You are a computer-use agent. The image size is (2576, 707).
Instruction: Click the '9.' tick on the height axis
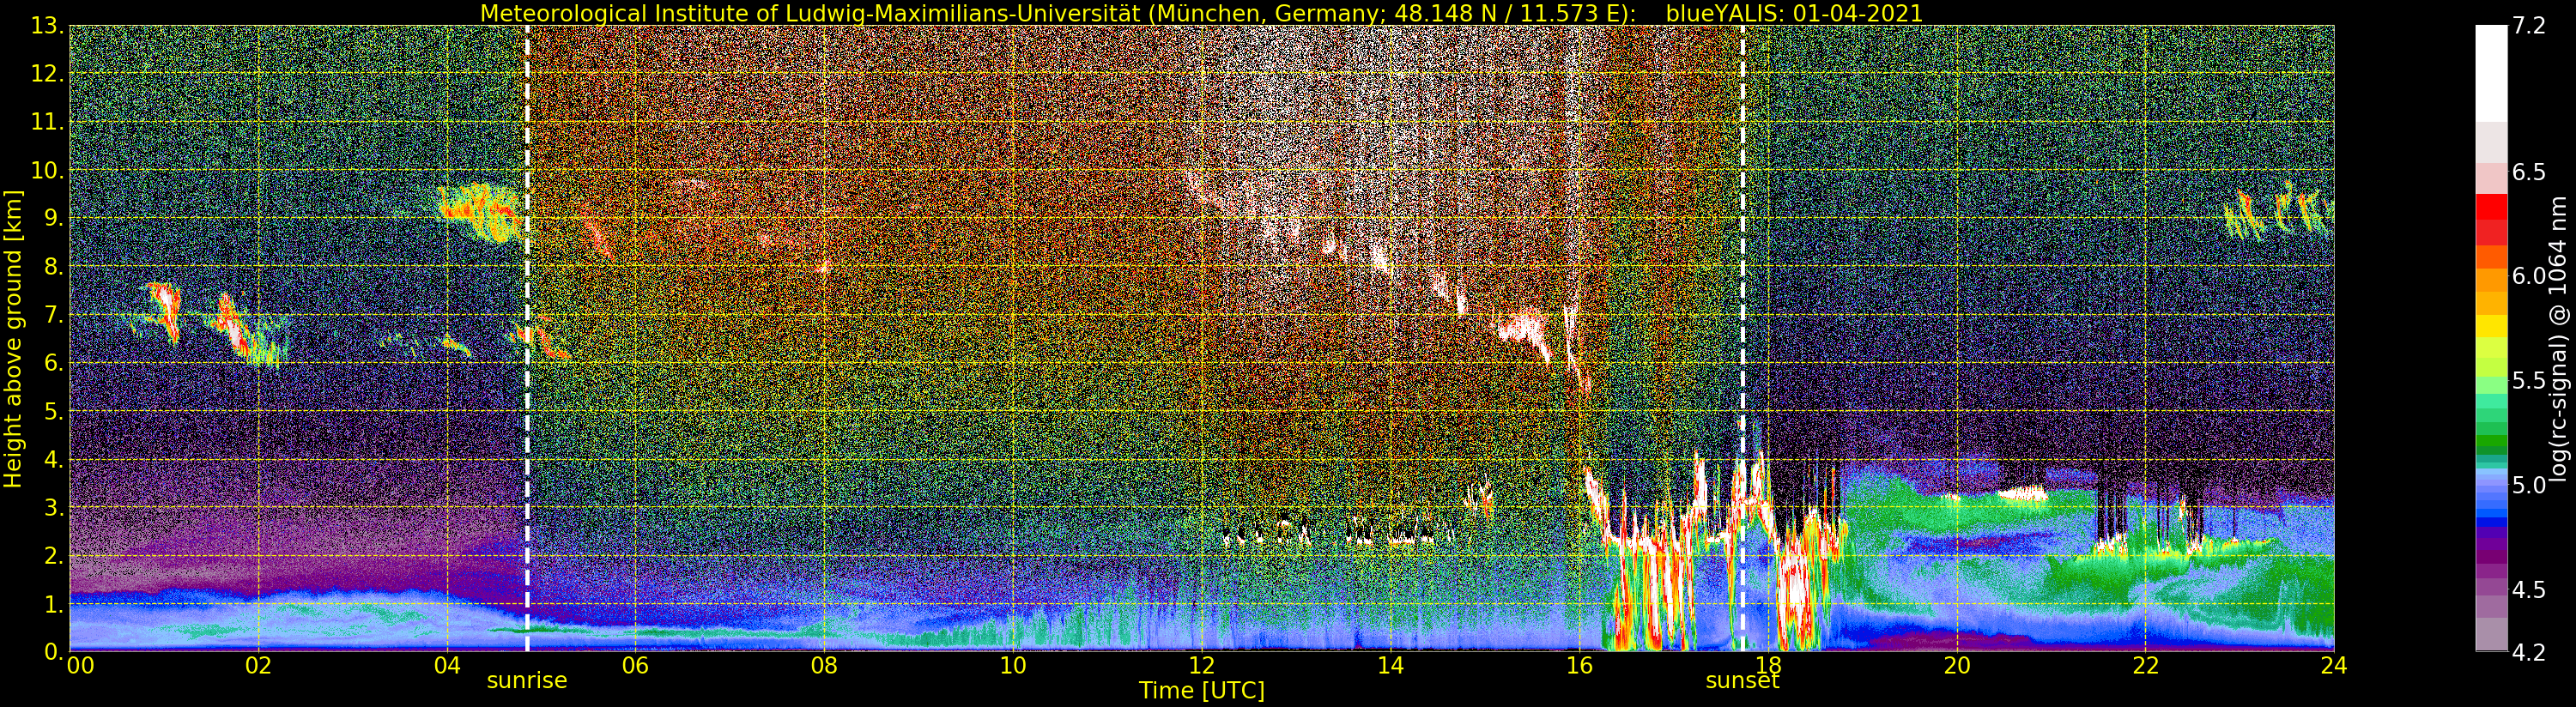coord(54,218)
